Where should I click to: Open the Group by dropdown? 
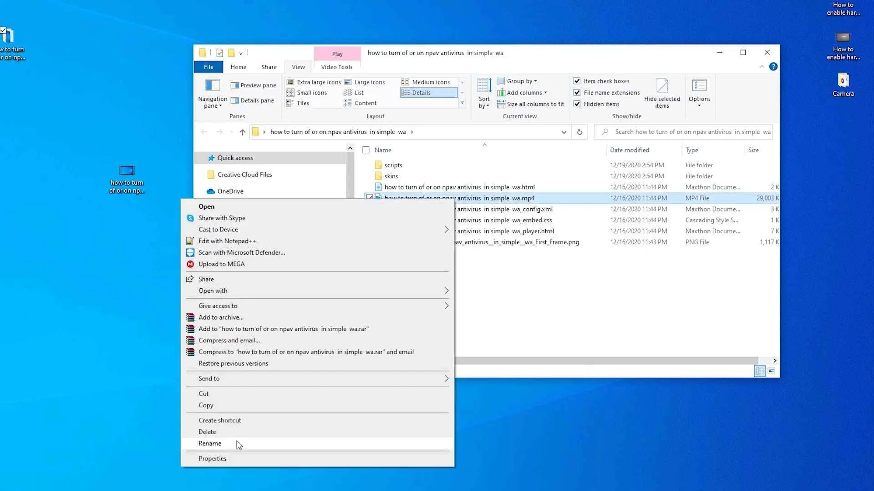(x=517, y=81)
